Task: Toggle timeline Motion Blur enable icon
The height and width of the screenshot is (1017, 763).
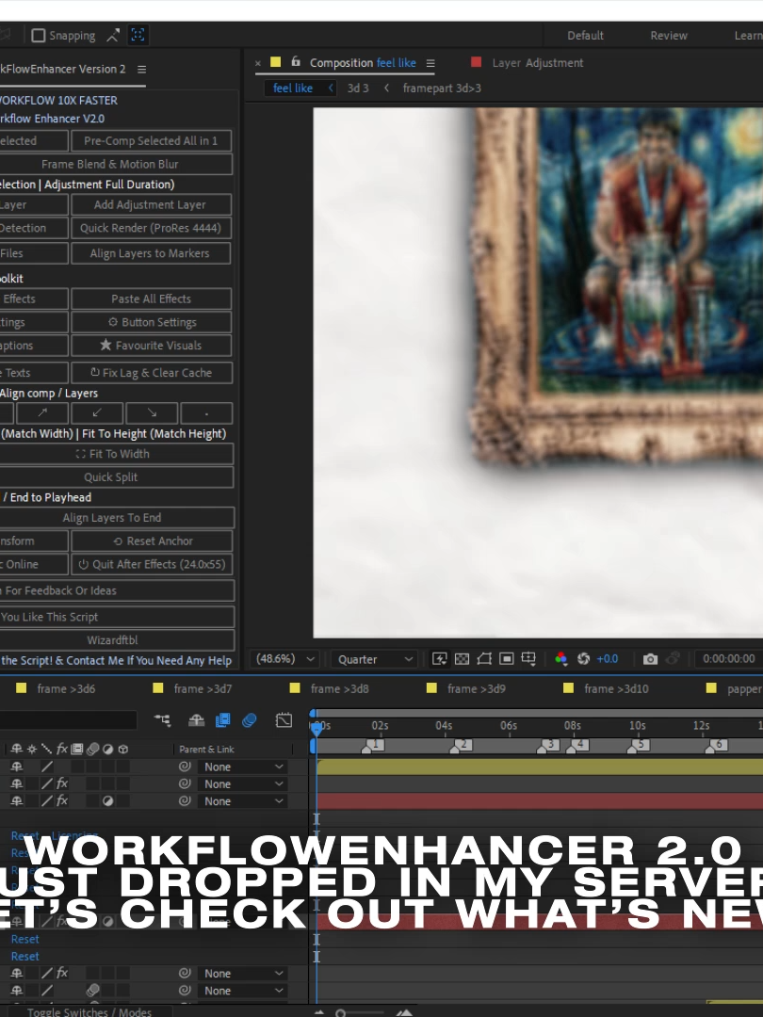Action: click(249, 720)
